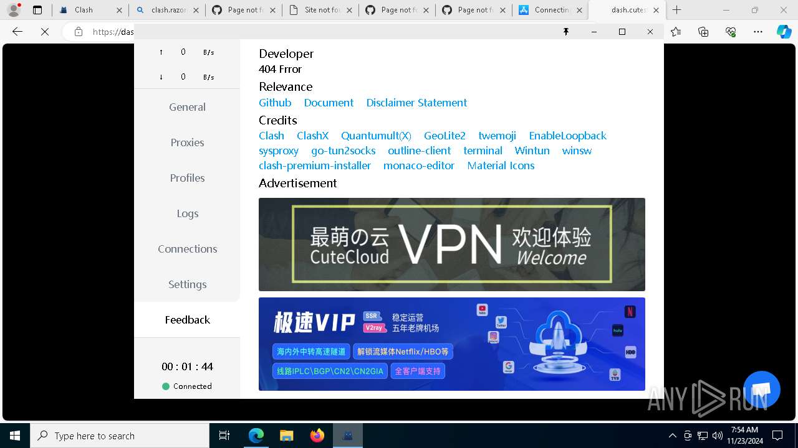Open Browser essentials heart icon
Image resolution: width=798 pixels, height=448 pixels.
[731, 32]
